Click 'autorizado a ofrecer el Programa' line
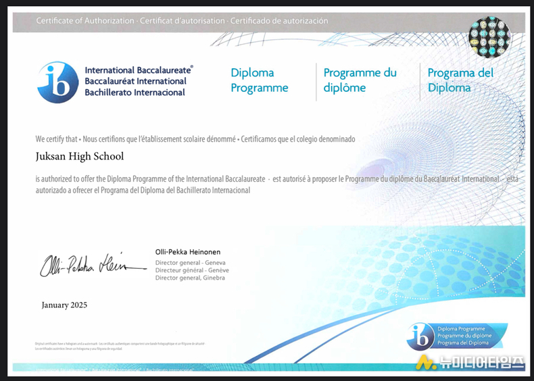Screen dimensions: 534x381 pos(143,190)
